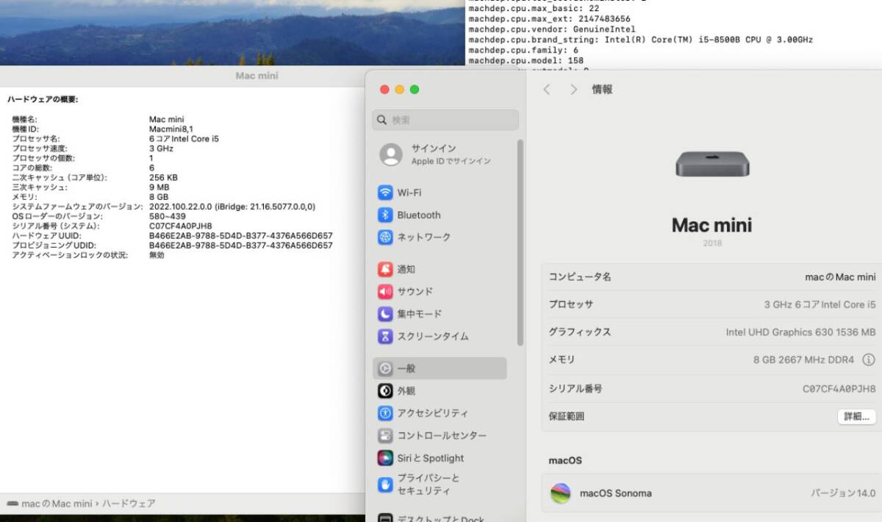Open デスクトップとDock settings
882x522 pixels.
[430, 518]
